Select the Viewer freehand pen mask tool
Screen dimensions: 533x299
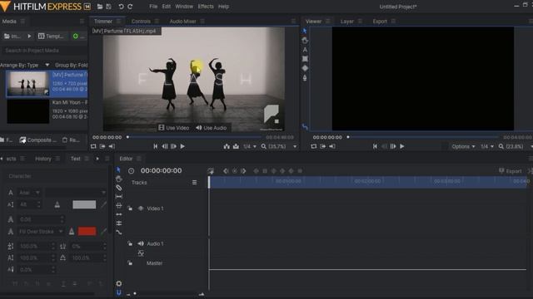click(x=305, y=77)
